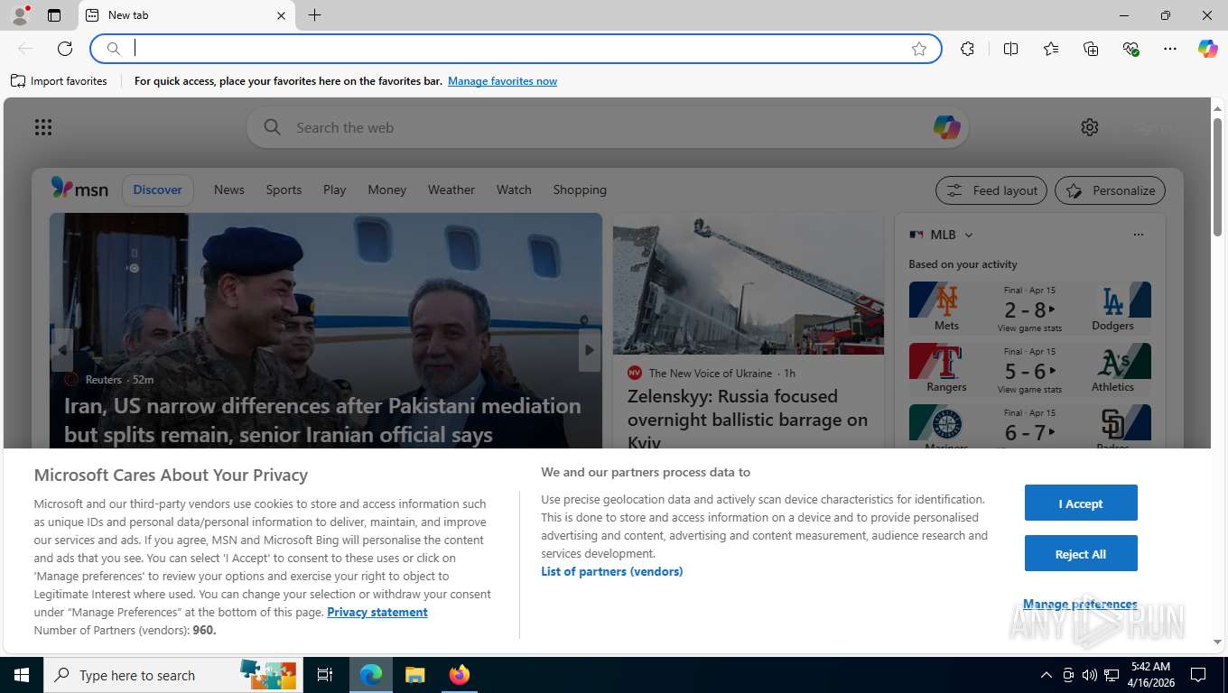Click the Copilot icon in search box
Screen dimensions: 1228x693
946,127
